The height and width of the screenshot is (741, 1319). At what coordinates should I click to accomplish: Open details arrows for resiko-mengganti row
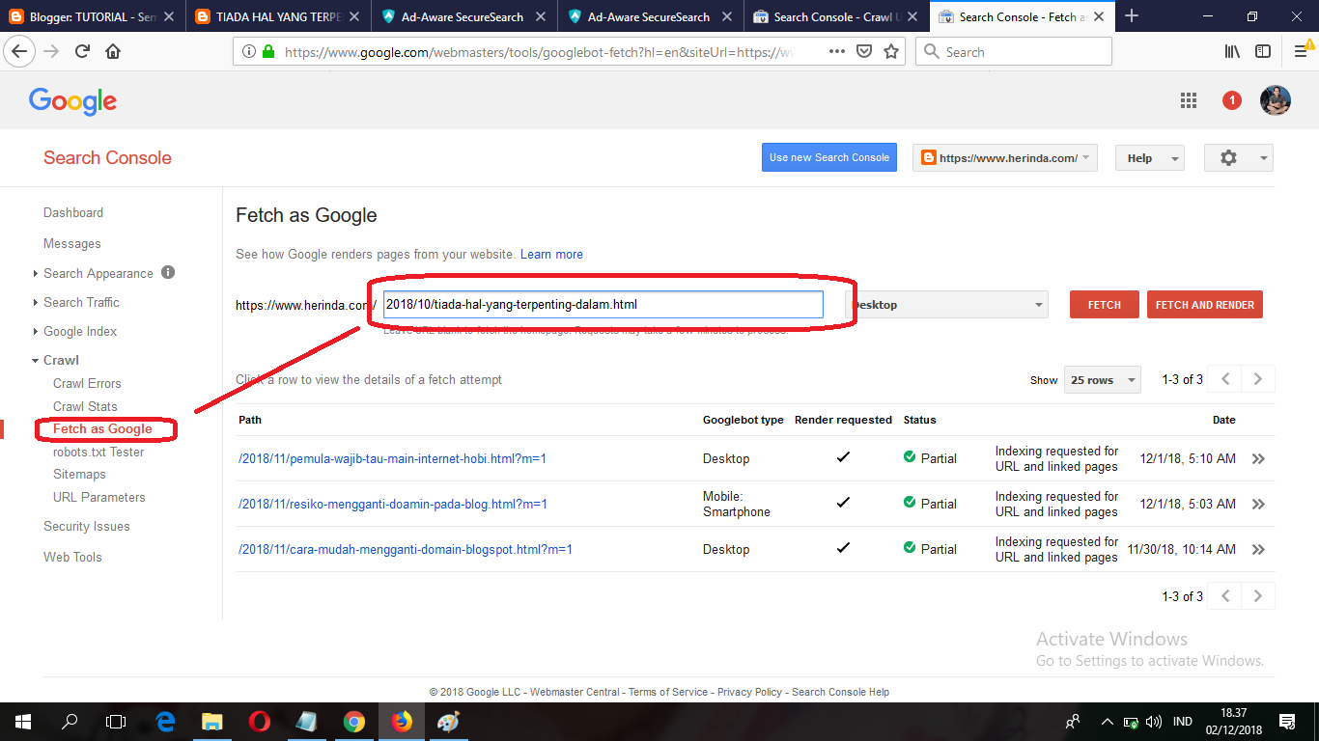coord(1258,504)
